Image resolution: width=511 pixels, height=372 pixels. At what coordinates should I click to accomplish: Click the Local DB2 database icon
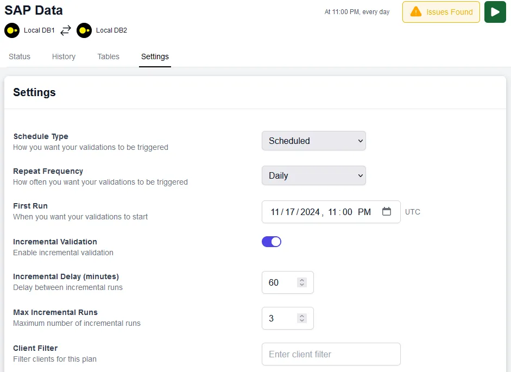point(84,30)
